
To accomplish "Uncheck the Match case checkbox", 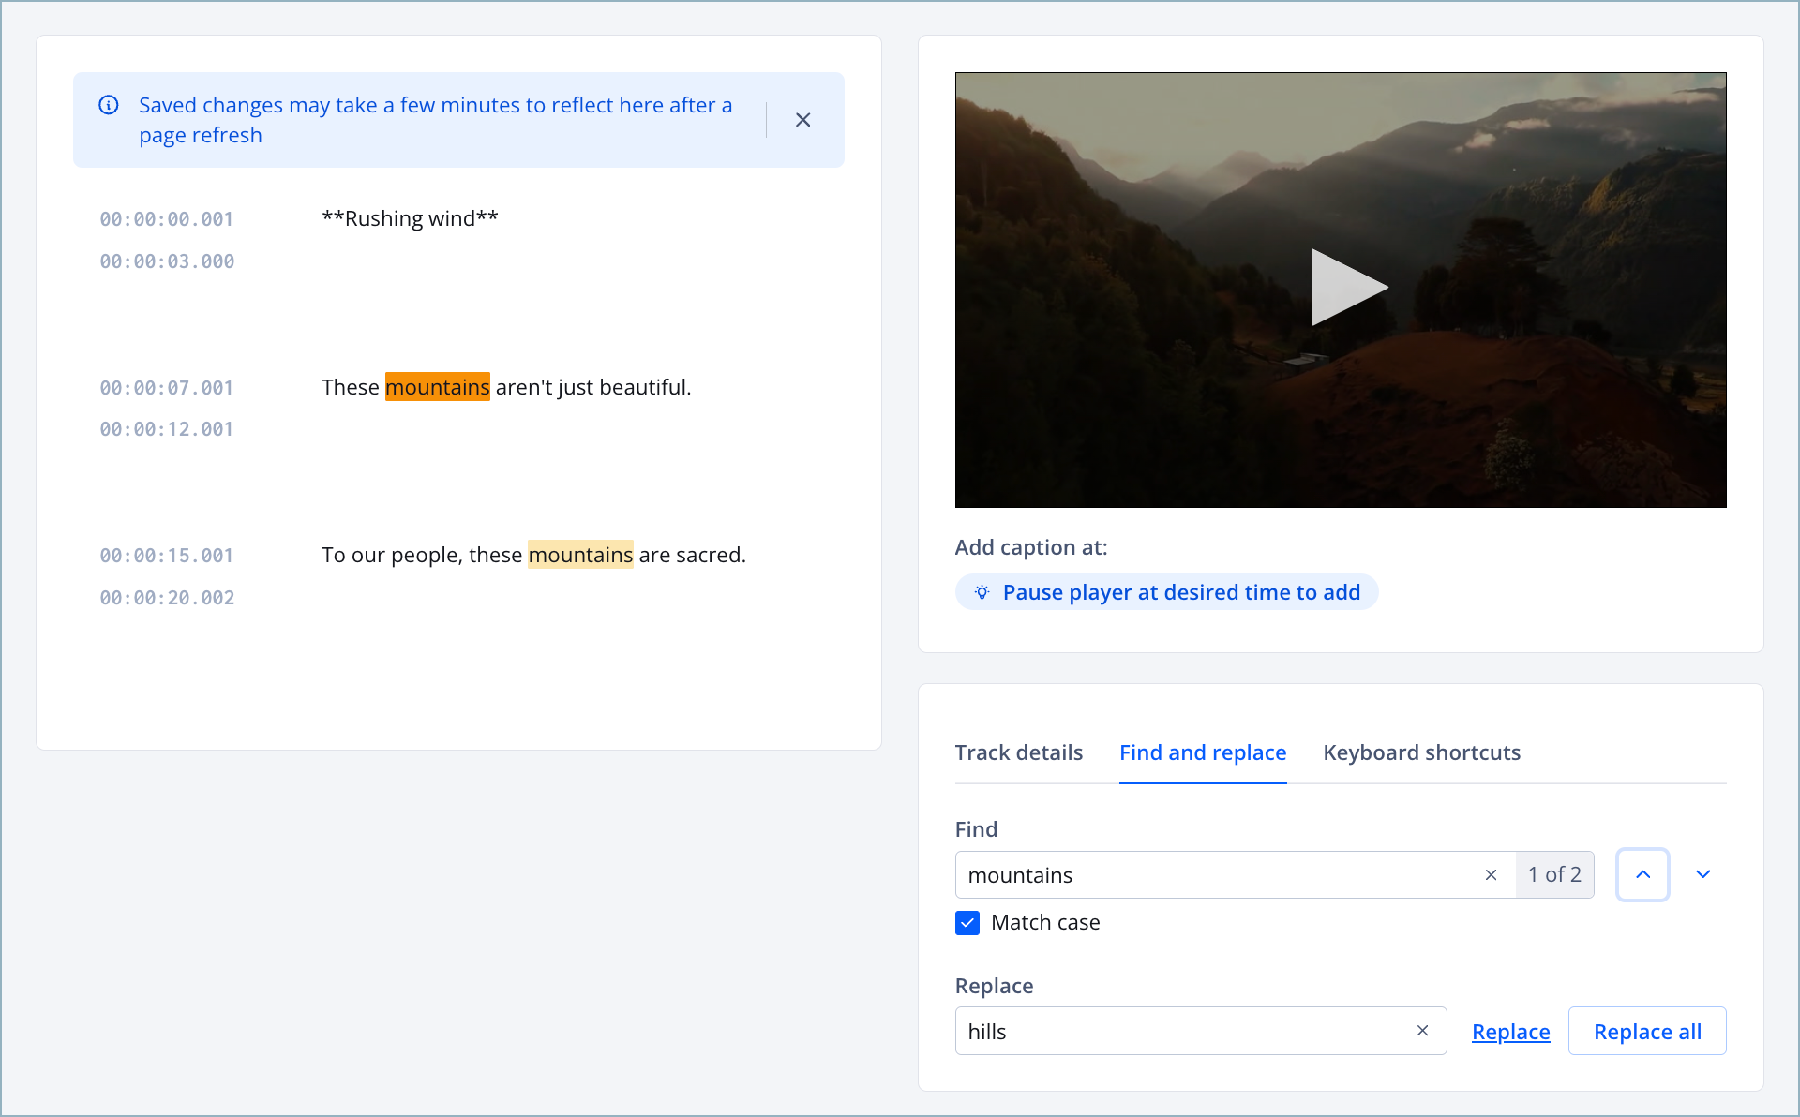I will 967,923.
